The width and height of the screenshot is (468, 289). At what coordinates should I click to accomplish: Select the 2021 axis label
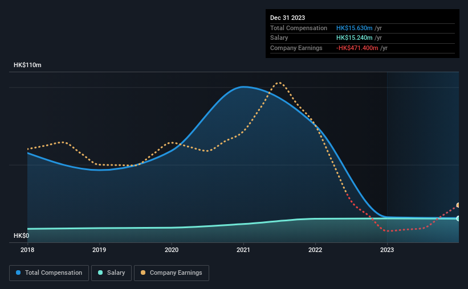pos(243,250)
